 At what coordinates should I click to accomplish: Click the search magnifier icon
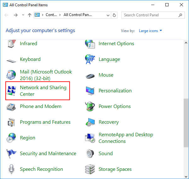[x=180, y=15]
